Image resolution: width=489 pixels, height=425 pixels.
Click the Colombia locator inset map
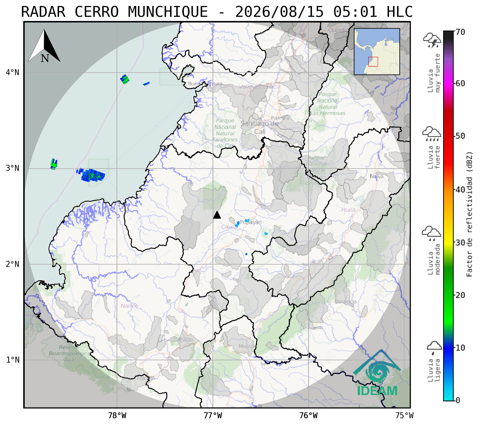point(377,52)
